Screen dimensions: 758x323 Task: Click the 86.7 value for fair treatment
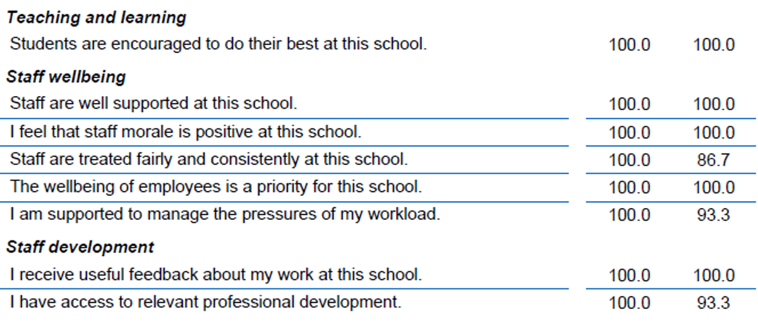(713, 161)
